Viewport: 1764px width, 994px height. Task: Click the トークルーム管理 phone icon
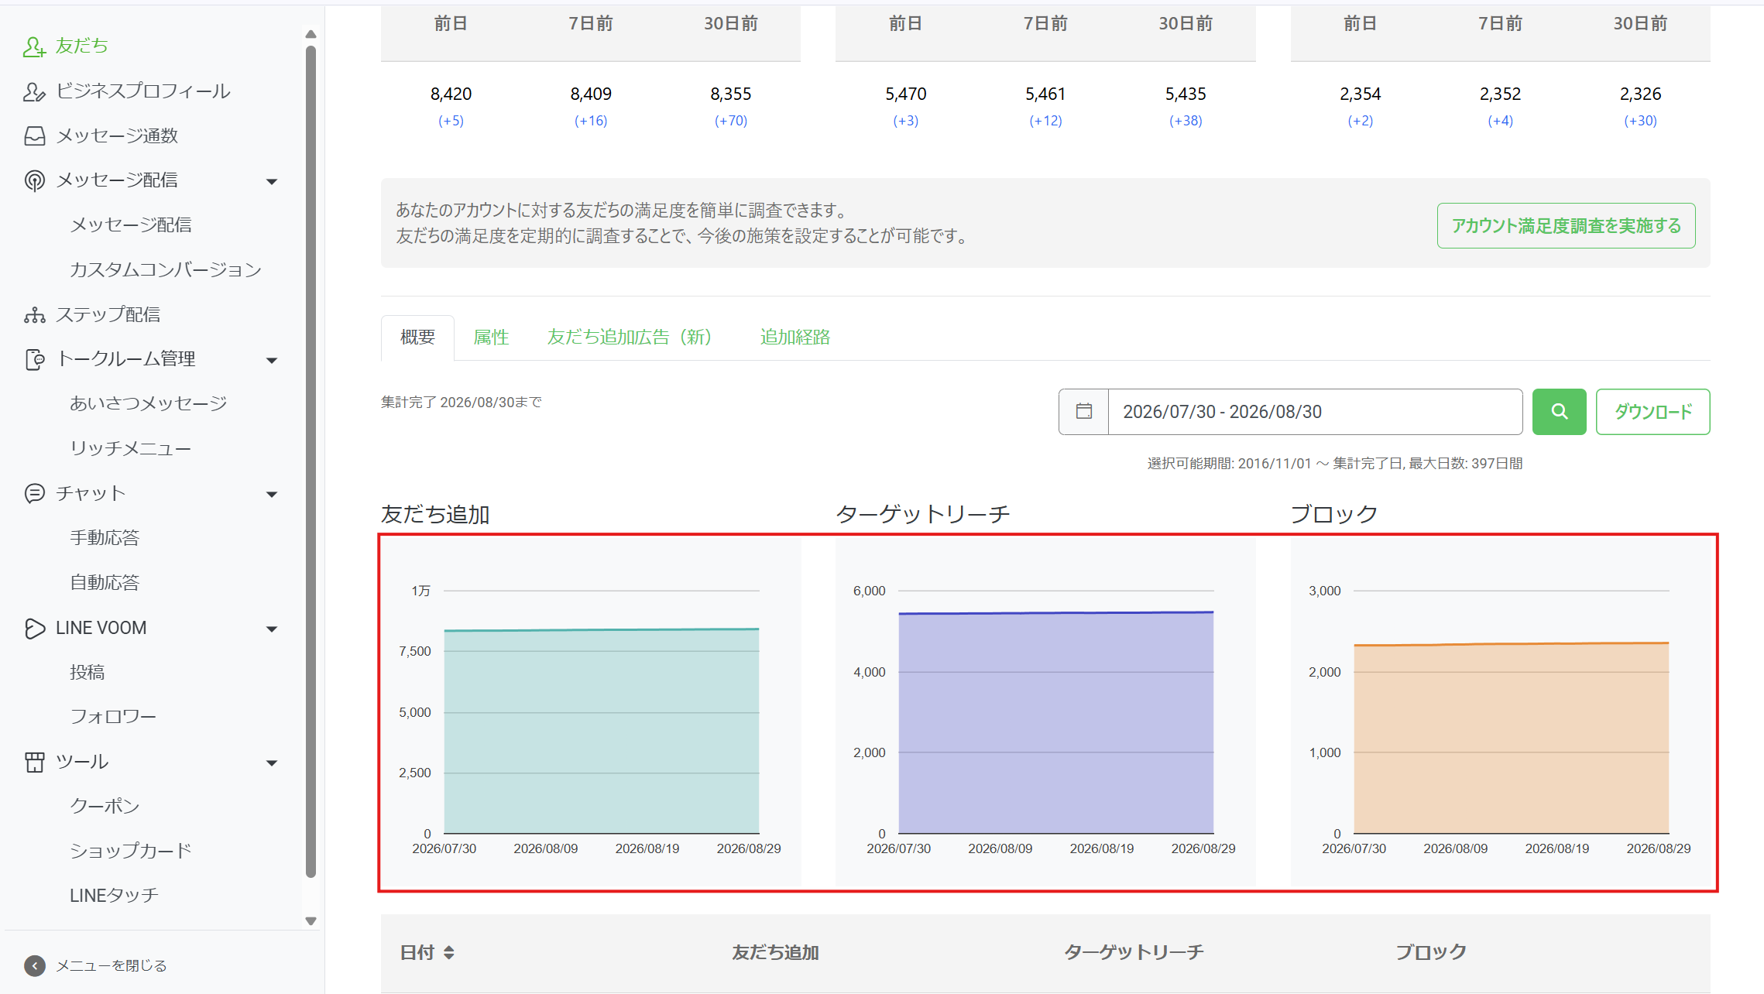34,359
